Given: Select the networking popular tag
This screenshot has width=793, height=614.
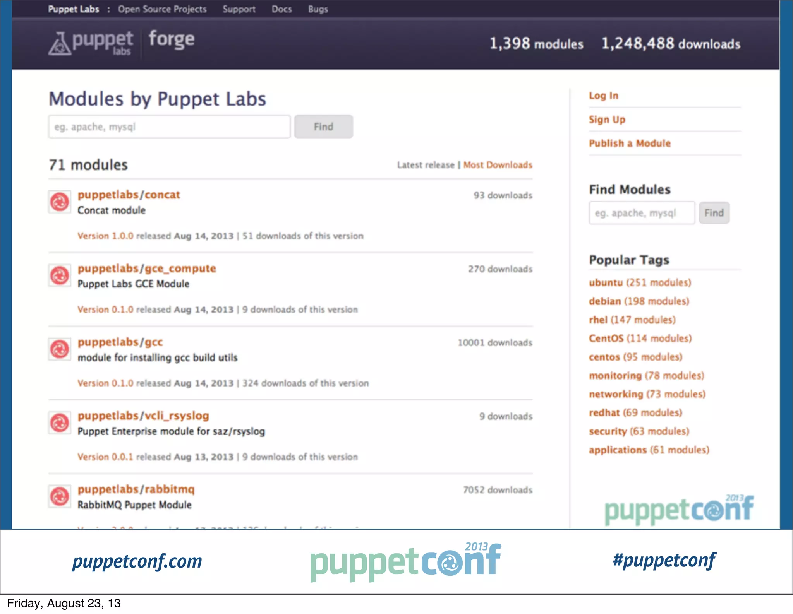Looking at the screenshot, I should pyautogui.click(x=647, y=394).
